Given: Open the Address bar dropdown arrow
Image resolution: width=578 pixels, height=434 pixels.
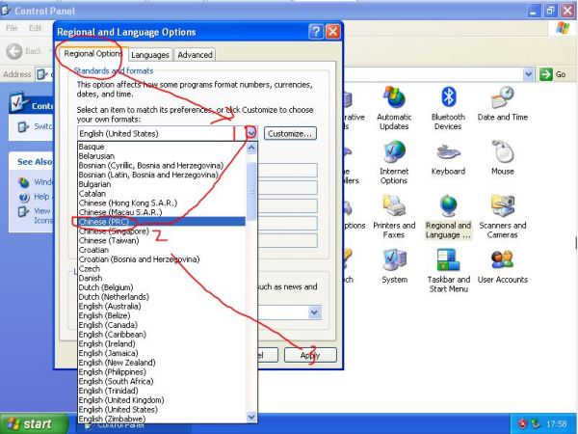Looking at the screenshot, I should (528, 74).
